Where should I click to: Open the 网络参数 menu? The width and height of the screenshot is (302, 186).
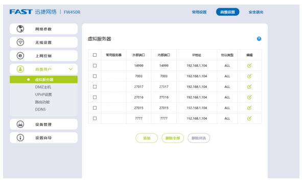click(44, 29)
